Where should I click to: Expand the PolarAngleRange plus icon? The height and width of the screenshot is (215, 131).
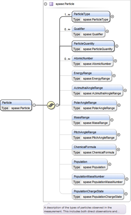[119, 105]
